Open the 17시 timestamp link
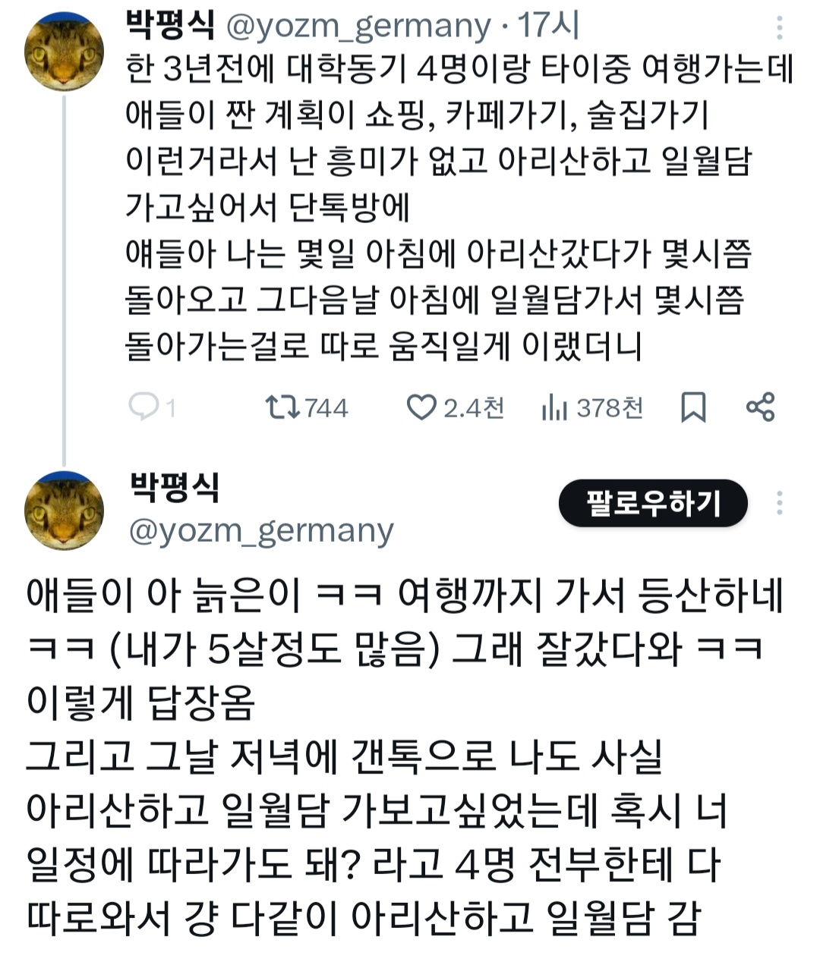This screenshot has height=959, width=820. point(550,27)
